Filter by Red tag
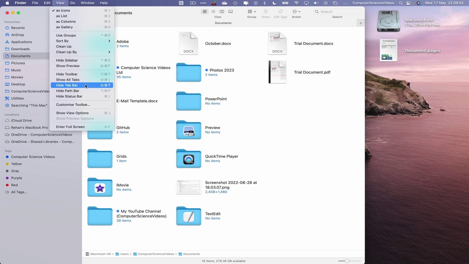Screen dimensions: 469x264 pyautogui.click(x=14, y=185)
